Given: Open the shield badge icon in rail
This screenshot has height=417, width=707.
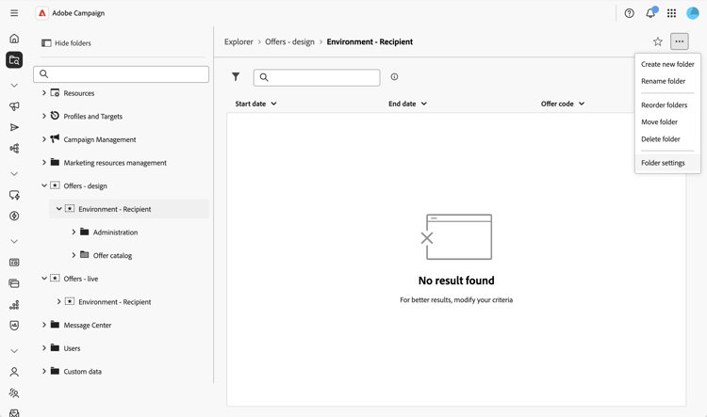Looking at the screenshot, I should pyautogui.click(x=14, y=326).
